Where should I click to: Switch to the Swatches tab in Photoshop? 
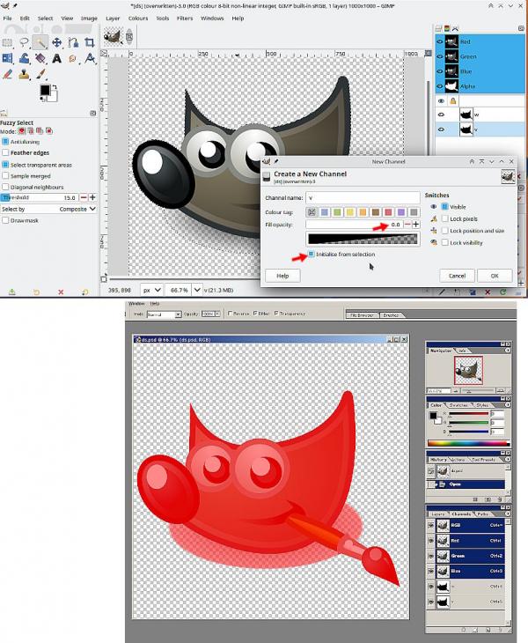(x=458, y=405)
